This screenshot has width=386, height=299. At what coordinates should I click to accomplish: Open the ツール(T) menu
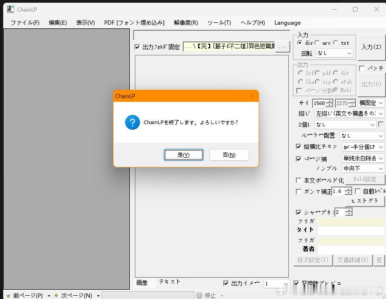(219, 23)
